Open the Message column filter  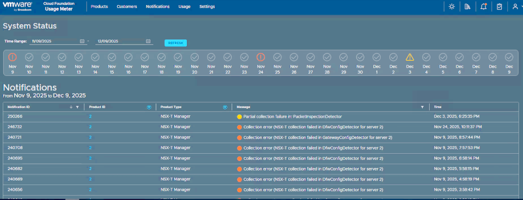coord(422,107)
